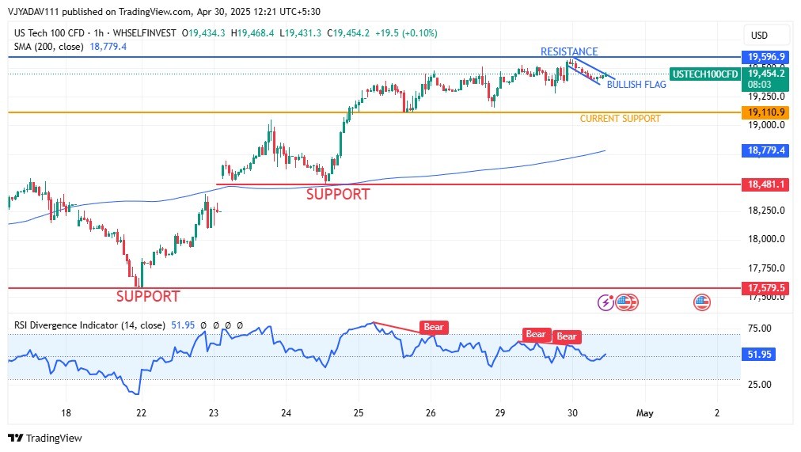Click the US Tech 100 CFD symbol title
Viewport: 801px width, 452px height.
pos(49,32)
